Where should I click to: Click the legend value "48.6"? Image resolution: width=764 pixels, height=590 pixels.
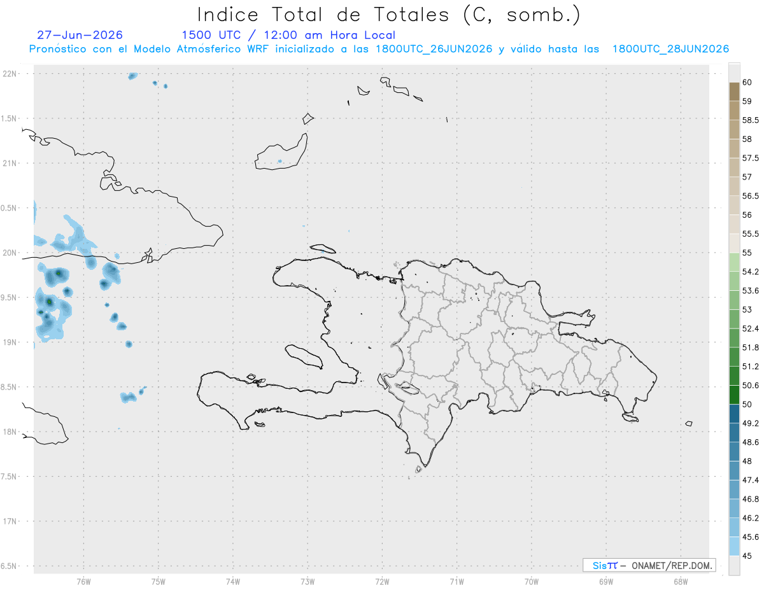751,442
